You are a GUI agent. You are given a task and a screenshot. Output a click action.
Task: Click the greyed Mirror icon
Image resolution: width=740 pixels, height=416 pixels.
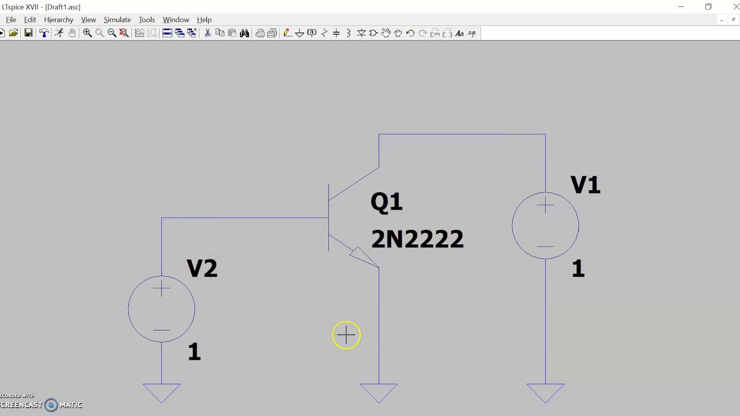coord(447,34)
